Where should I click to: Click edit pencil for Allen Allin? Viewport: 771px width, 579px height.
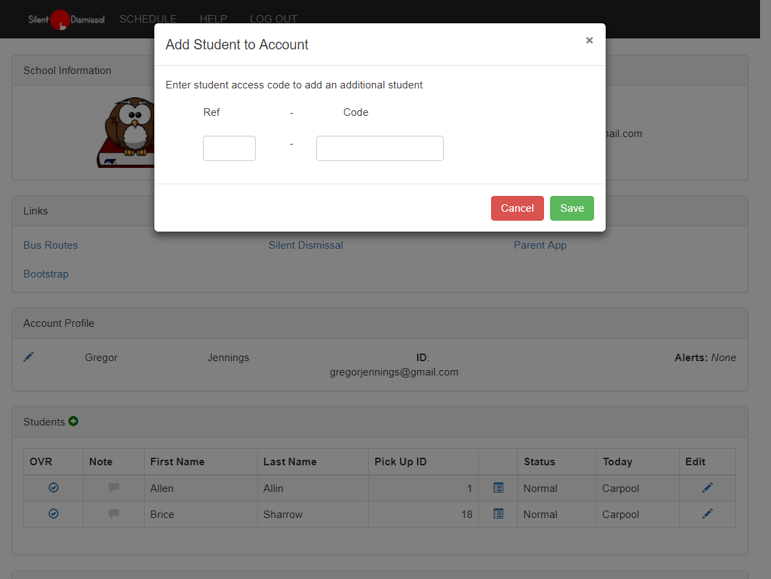coord(707,488)
